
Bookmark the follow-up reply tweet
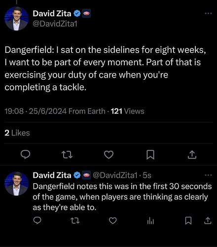(x=188, y=221)
